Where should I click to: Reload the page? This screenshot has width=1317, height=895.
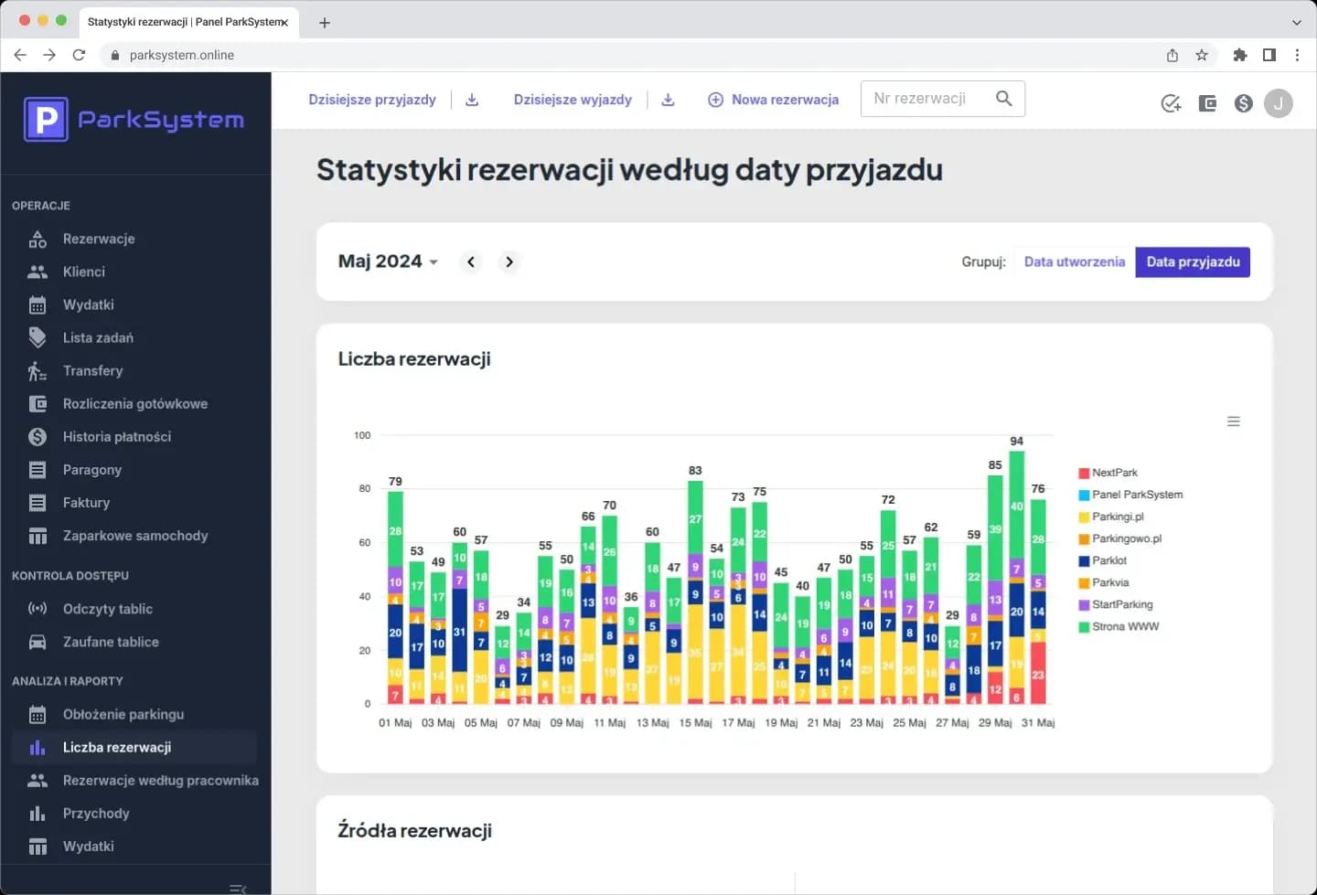(79, 55)
